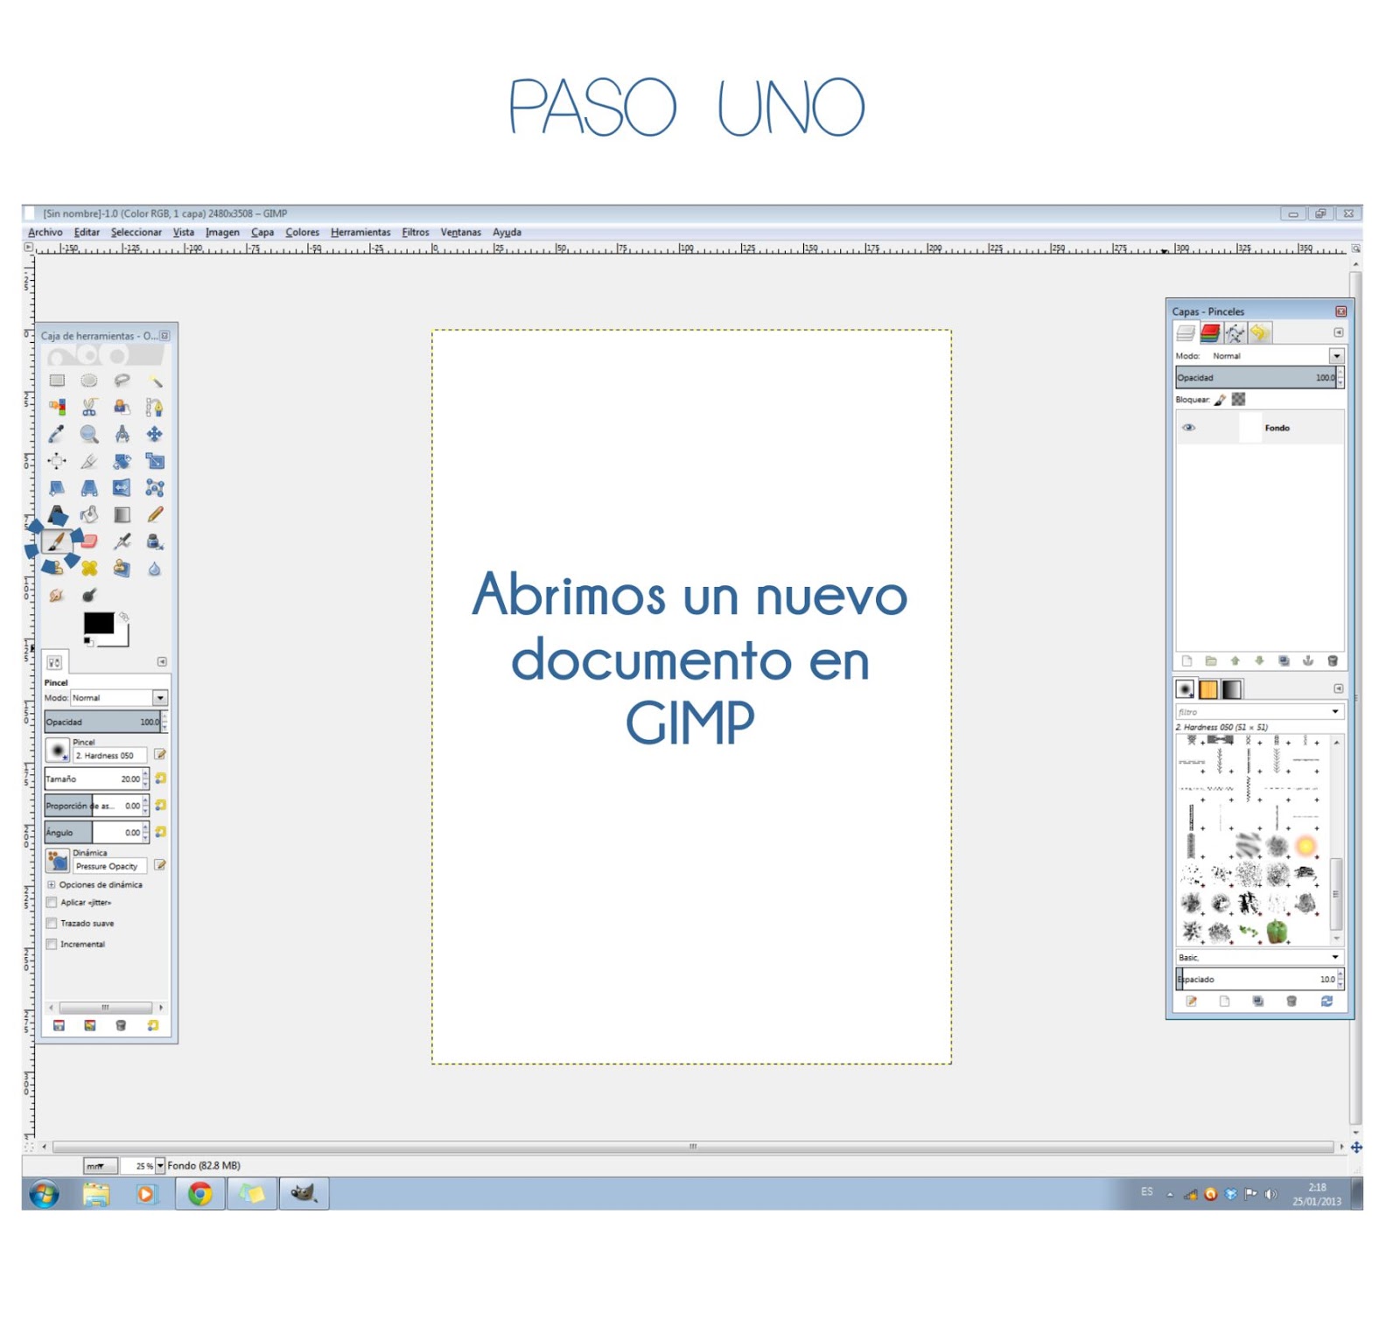Enable the Aplicar «jitter» checkbox

point(52,903)
